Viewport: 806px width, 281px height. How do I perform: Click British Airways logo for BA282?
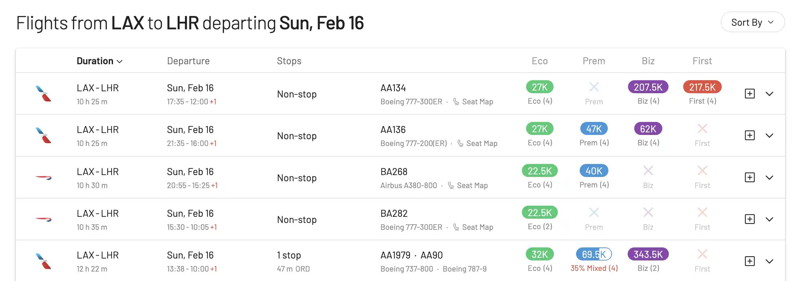pyautogui.click(x=43, y=219)
